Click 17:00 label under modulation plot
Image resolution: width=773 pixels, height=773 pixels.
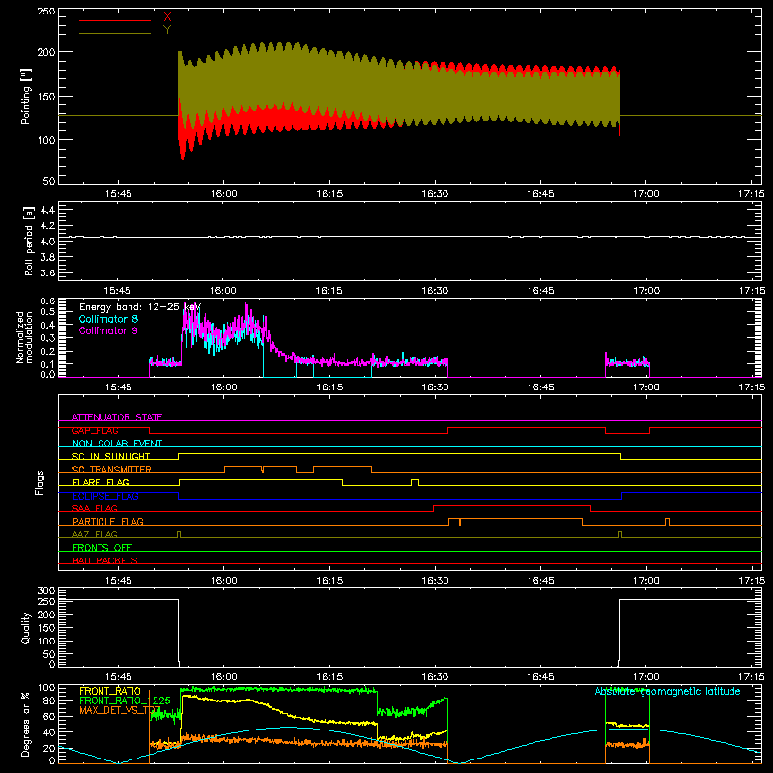[645, 387]
